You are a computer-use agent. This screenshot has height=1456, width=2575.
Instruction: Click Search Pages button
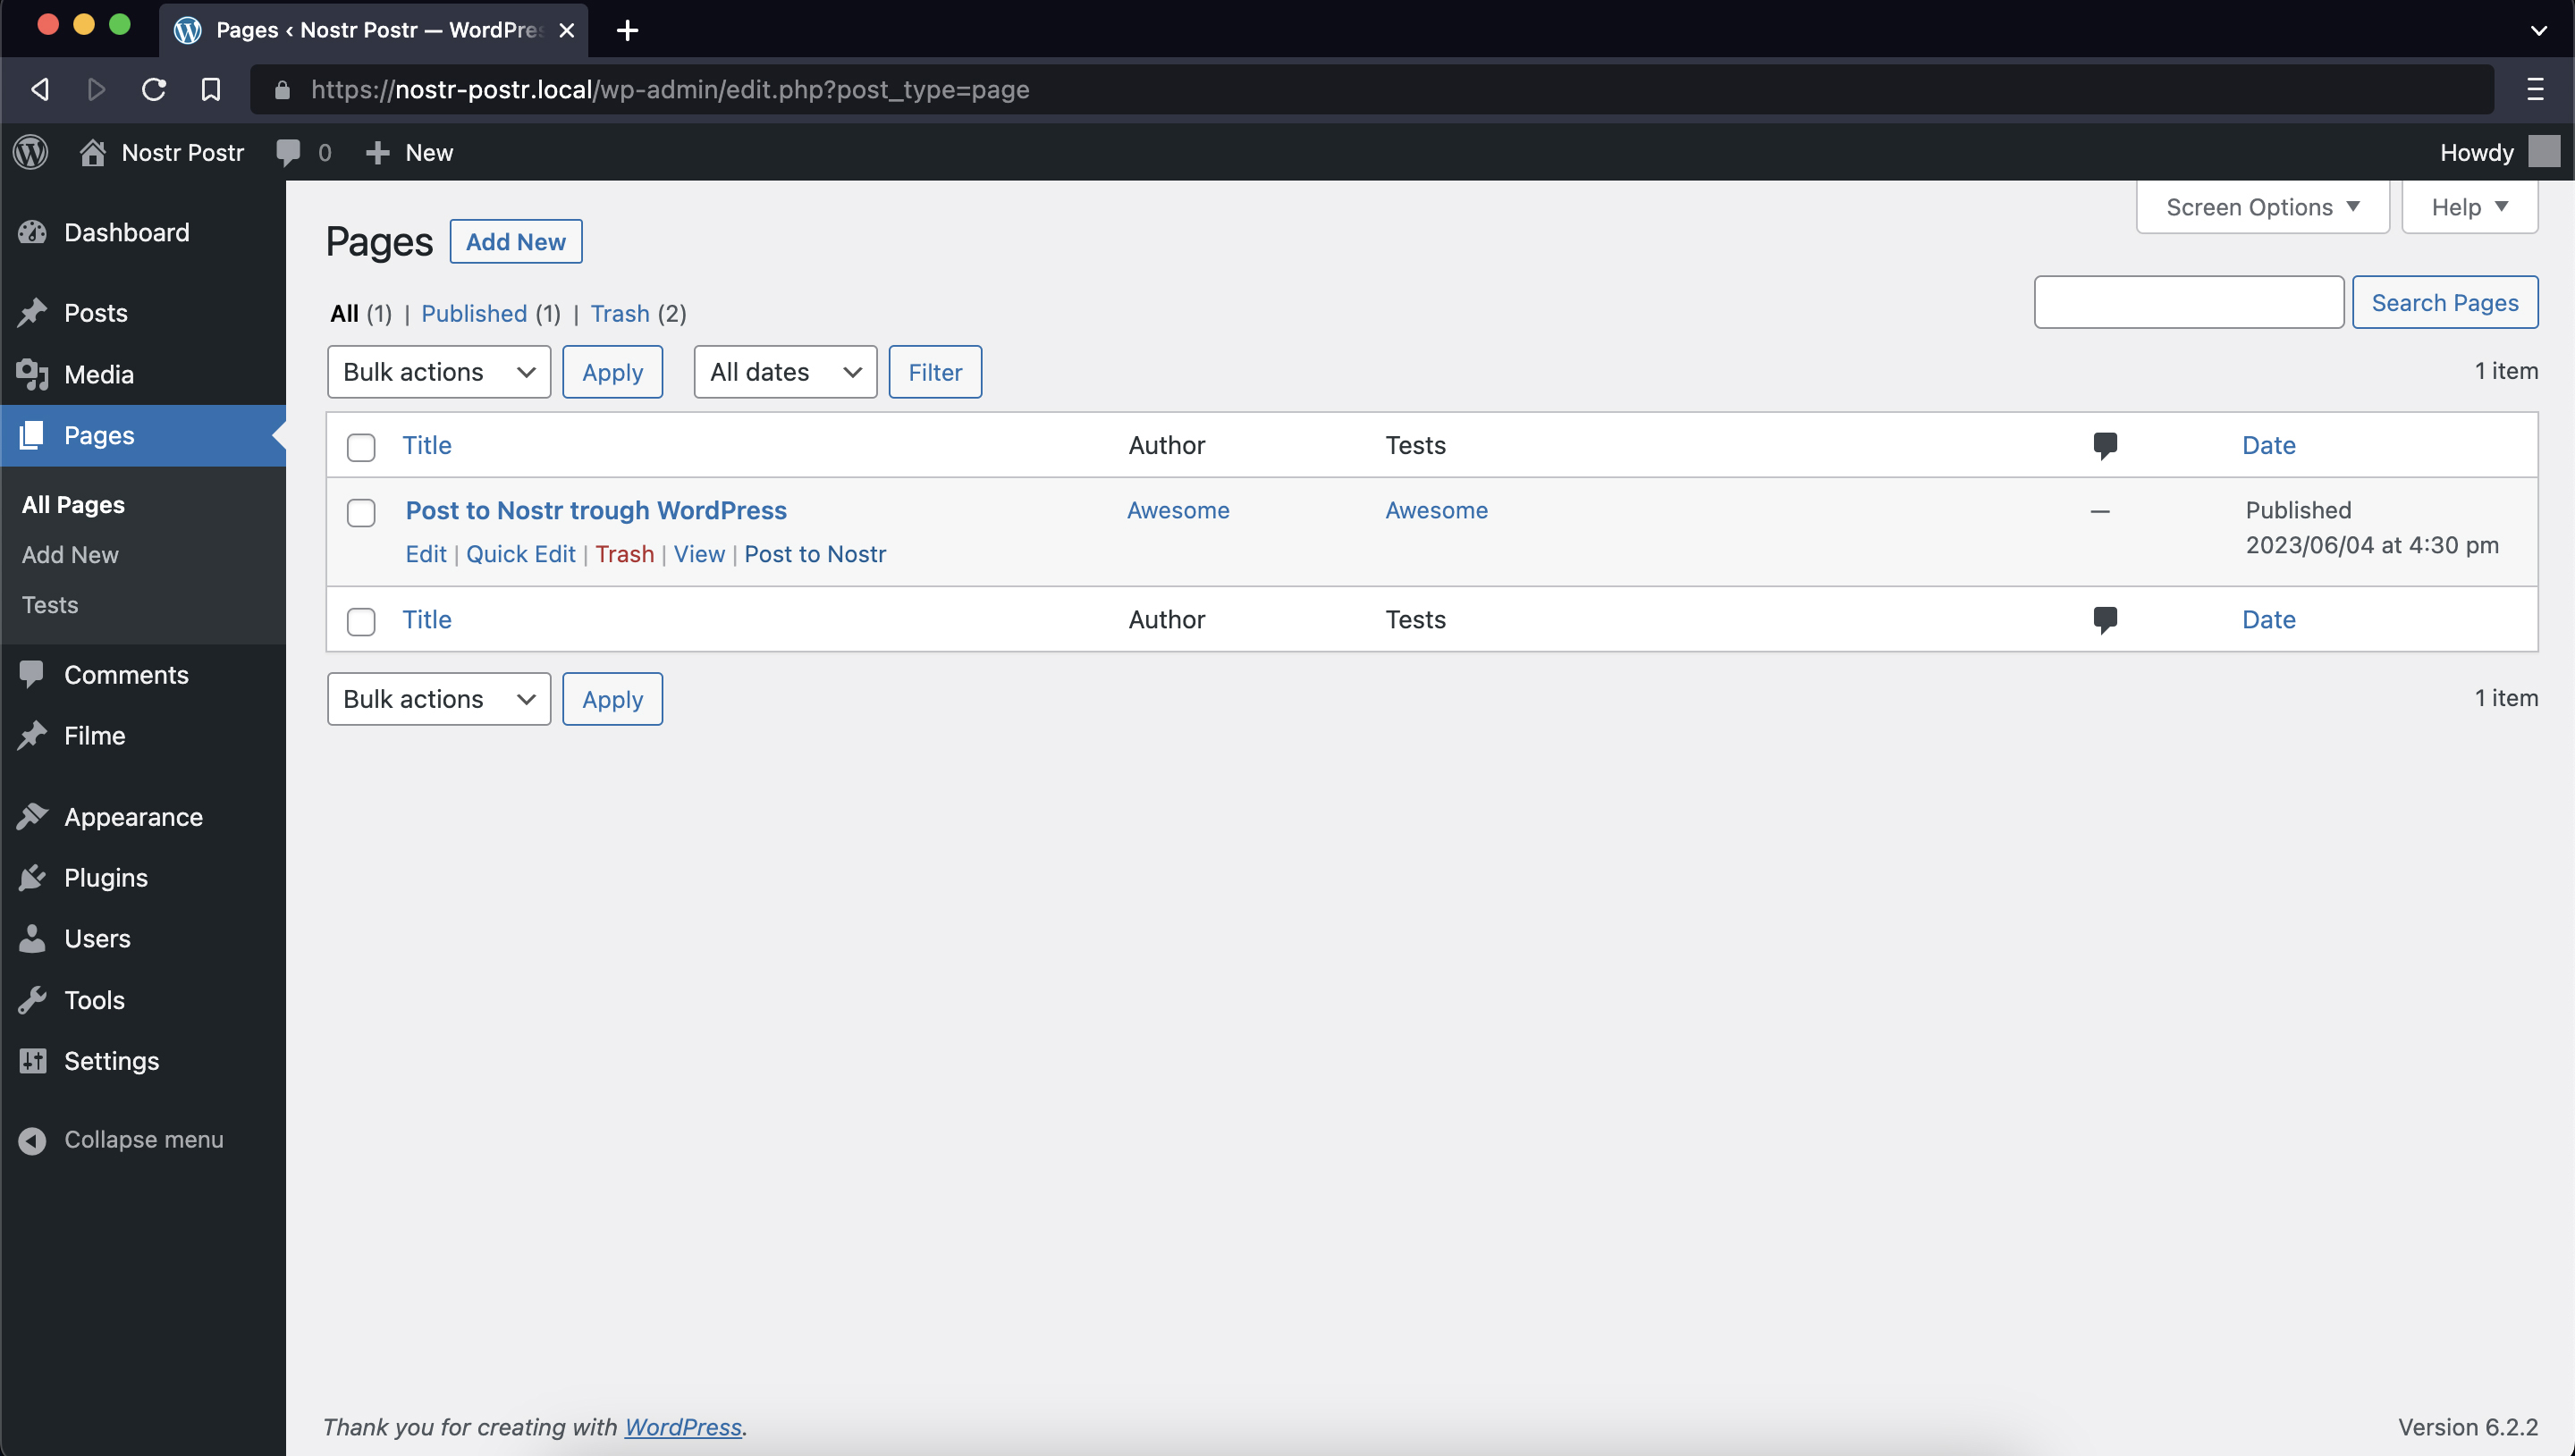click(x=2446, y=302)
